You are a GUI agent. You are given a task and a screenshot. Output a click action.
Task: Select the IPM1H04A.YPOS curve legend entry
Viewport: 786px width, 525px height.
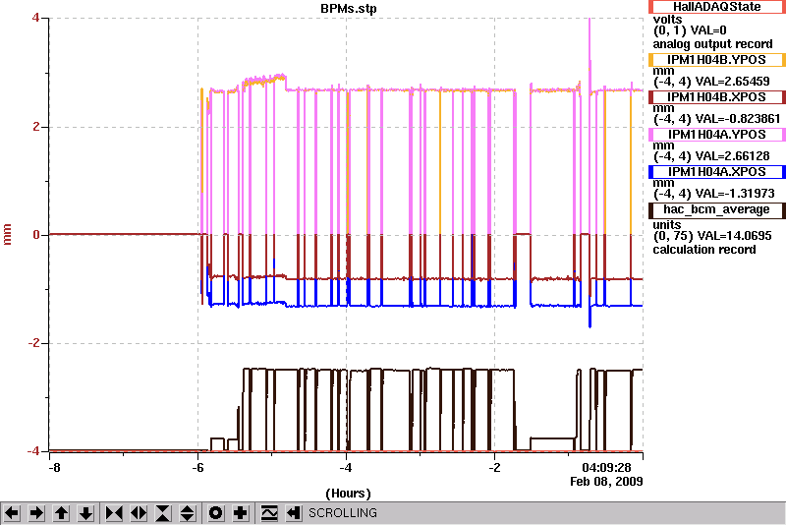pyautogui.click(x=717, y=135)
